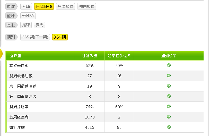Select 日本職棒 league filter

(x=44, y=6)
